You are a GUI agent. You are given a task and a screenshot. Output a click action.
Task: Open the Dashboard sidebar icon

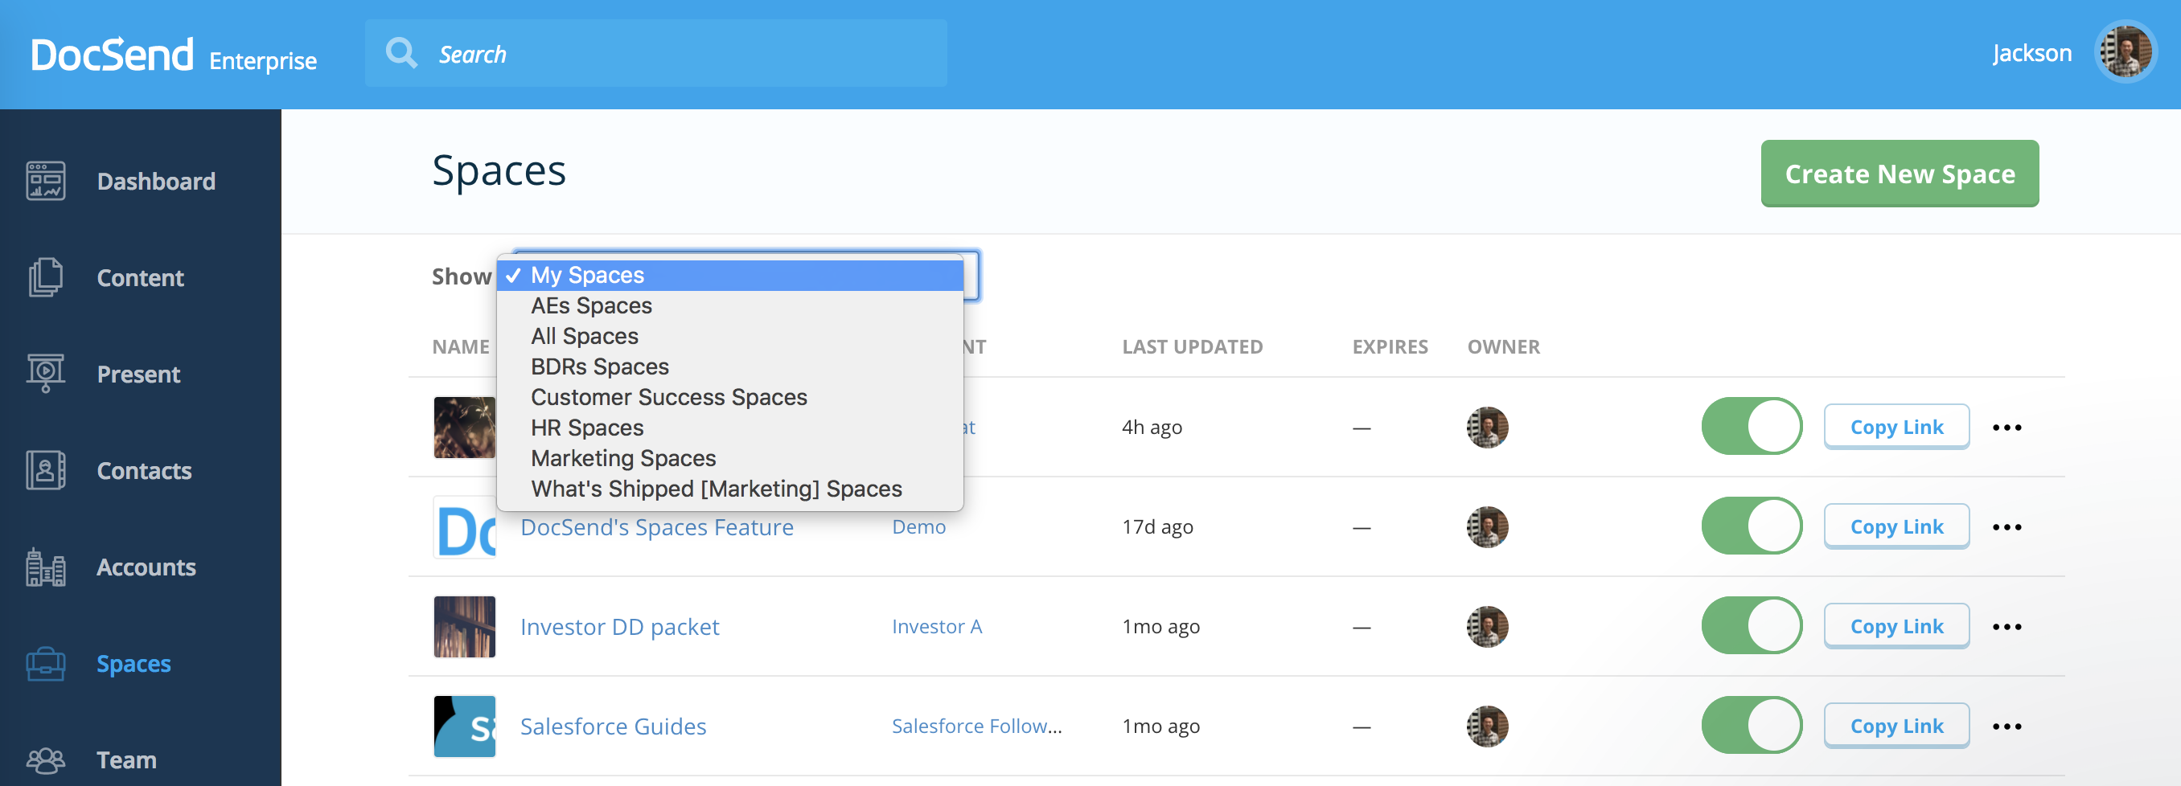pyautogui.click(x=46, y=181)
